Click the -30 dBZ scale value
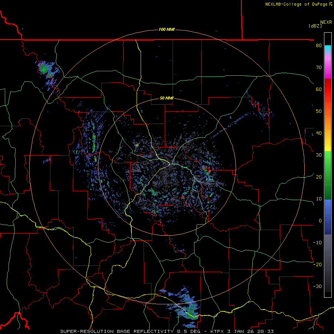 [x=317, y=286]
